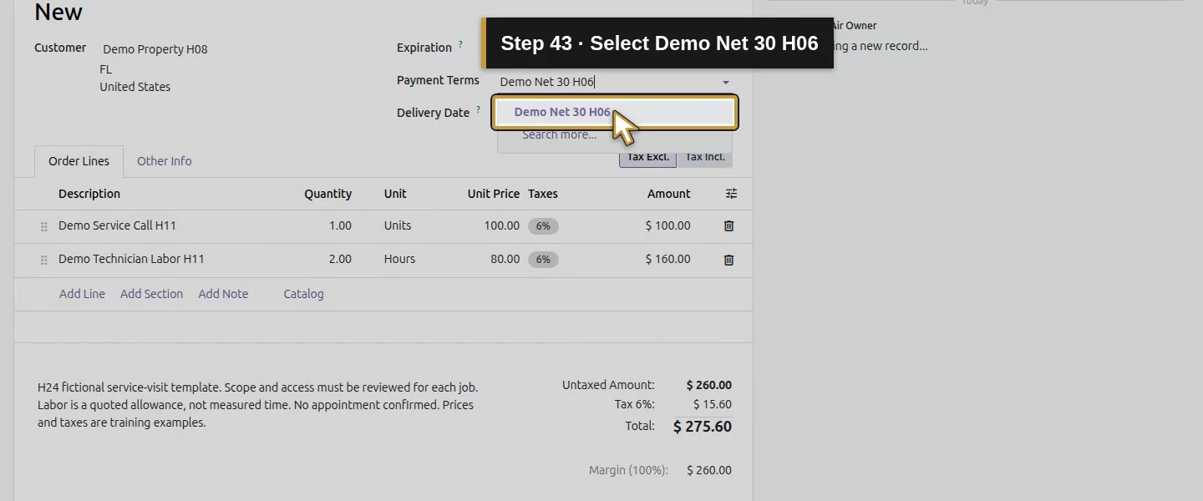Sort by the Description column header
This screenshot has width=1203, height=501.
(89, 194)
